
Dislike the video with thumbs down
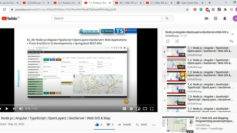[108, 125]
